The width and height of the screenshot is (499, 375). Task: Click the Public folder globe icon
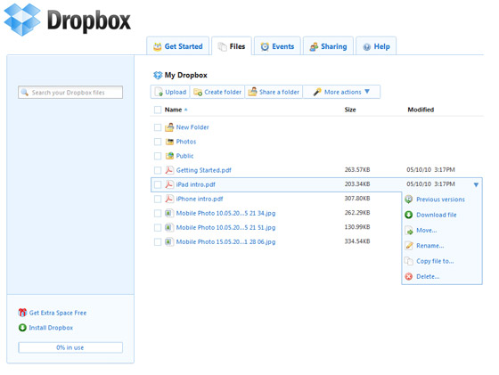point(169,156)
